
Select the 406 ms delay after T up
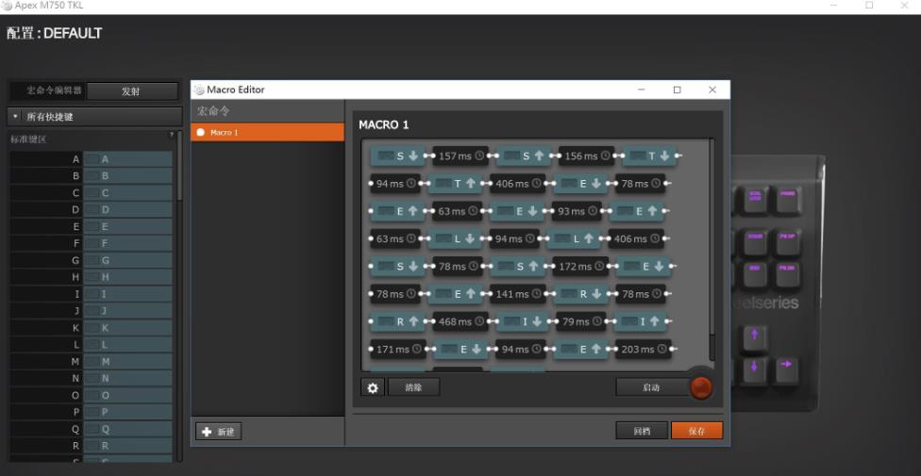(517, 184)
